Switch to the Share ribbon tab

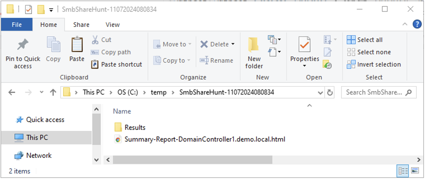coord(81,25)
